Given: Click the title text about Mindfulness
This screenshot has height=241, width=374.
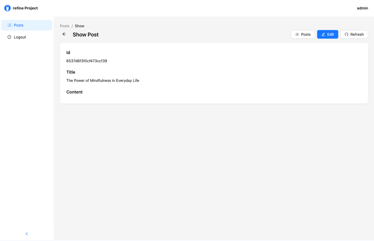Looking at the screenshot, I should click(103, 80).
